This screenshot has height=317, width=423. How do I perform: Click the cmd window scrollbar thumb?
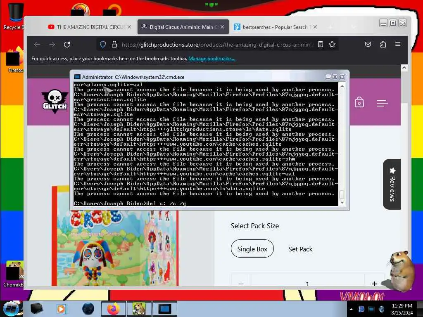click(x=342, y=194)
